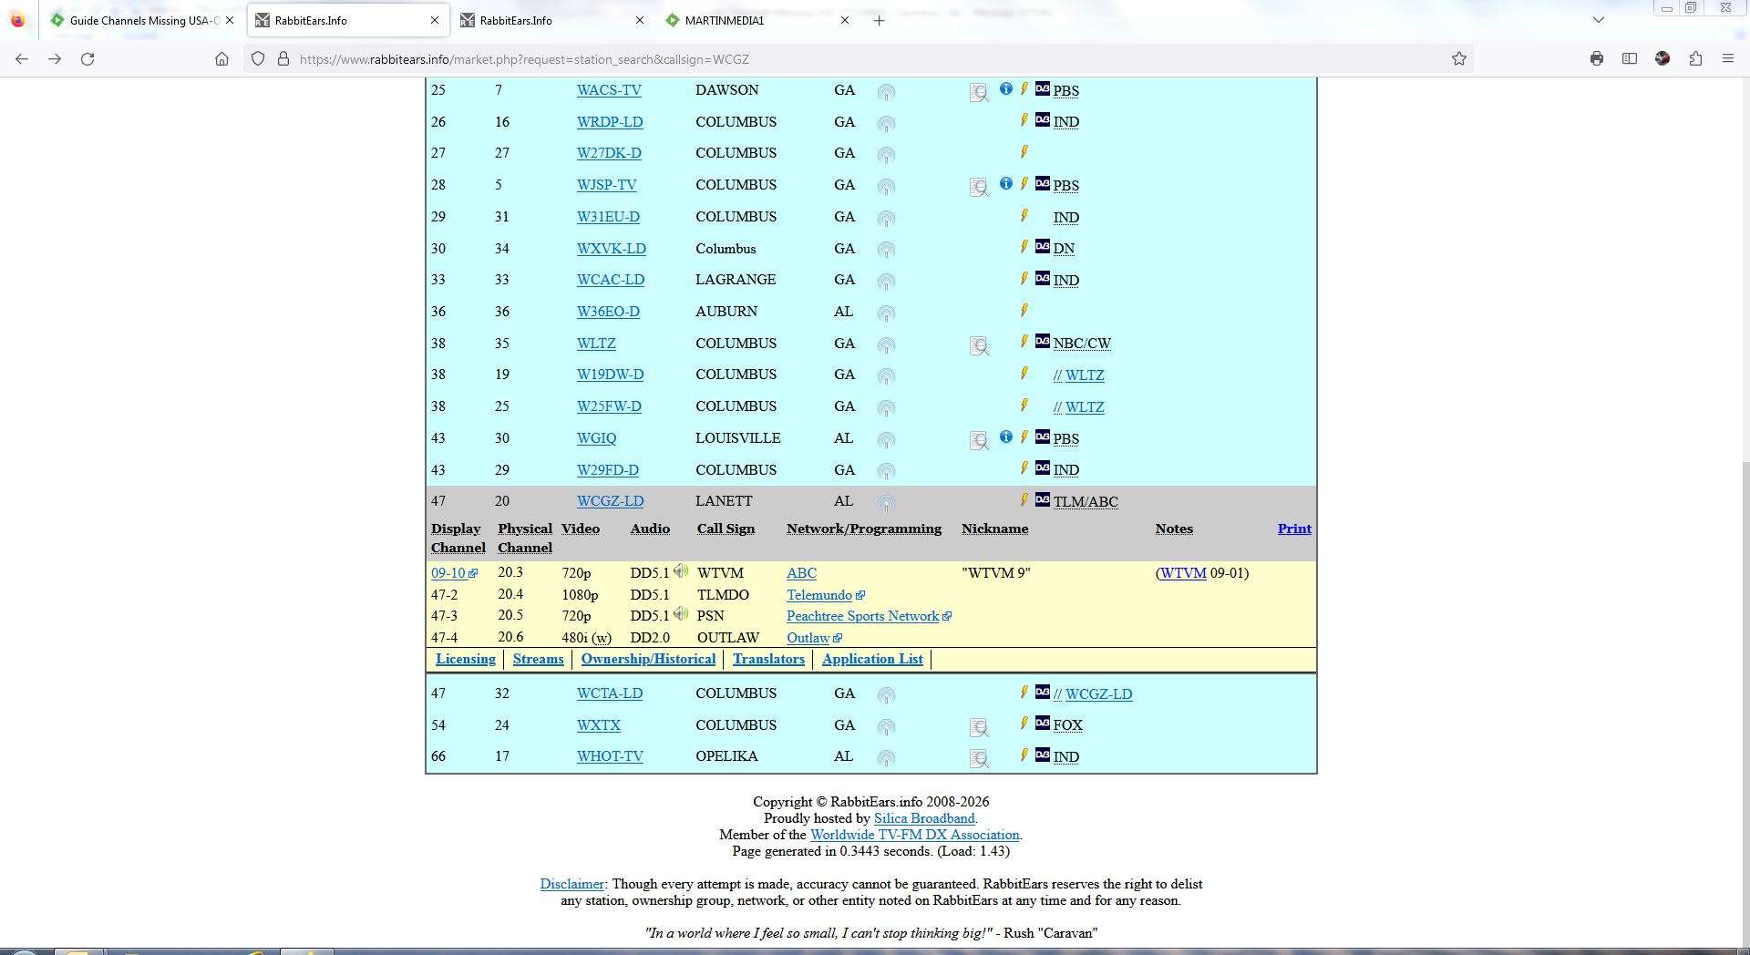Click the signal antenna icon in the WRDP-LD row
1750x955 pixels.
[x=886, y=123]
